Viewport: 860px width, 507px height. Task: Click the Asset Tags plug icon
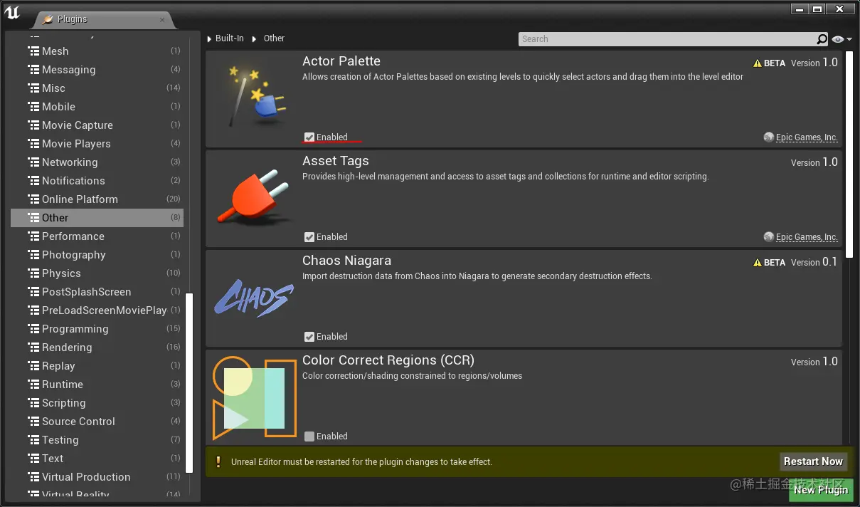point(253,198)
